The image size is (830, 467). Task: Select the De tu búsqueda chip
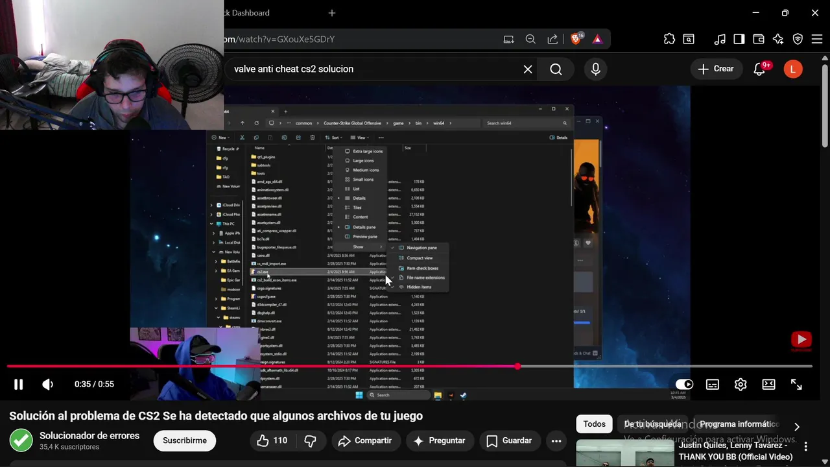pos(653,424)
